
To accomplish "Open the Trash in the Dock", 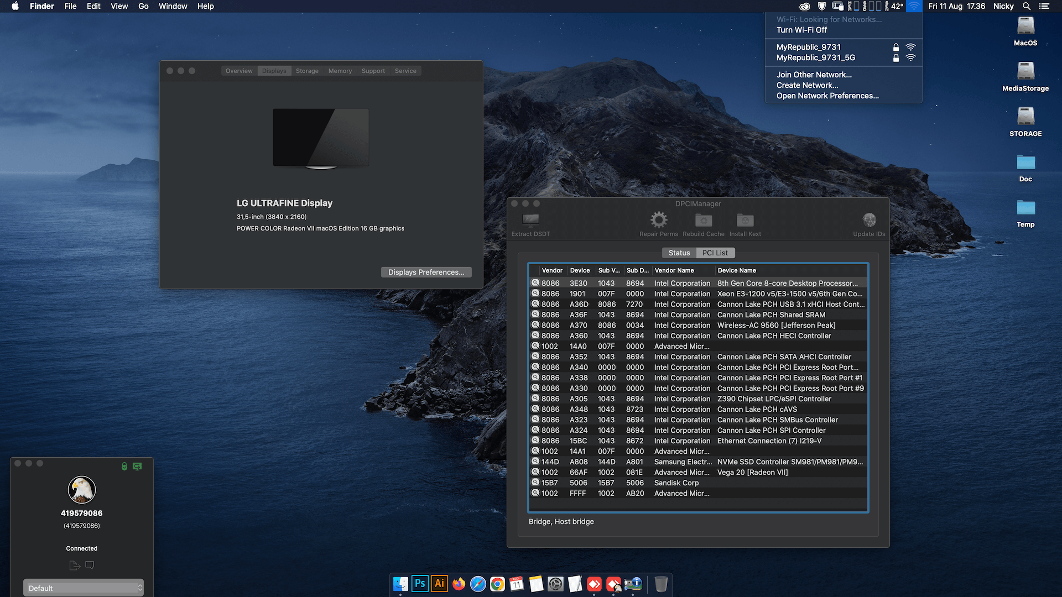I will coord(661,584).
